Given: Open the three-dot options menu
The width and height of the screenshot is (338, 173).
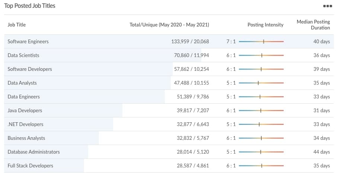Looking at the screenshot, I should (x=328, y=6).
